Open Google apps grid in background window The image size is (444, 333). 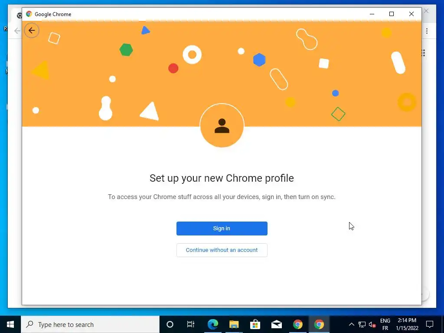[424, 53]
